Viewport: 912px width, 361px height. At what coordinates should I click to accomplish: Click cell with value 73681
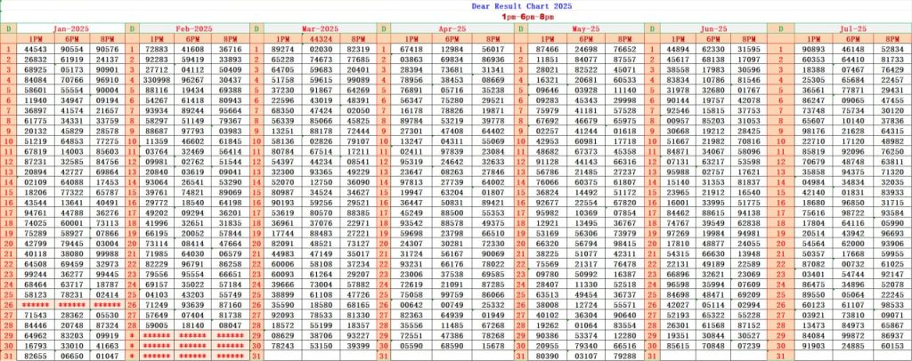(x=452, y=69)
